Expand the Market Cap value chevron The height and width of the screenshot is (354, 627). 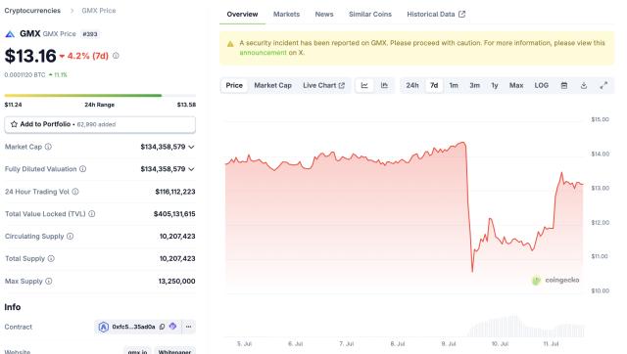tap(192, 147)
